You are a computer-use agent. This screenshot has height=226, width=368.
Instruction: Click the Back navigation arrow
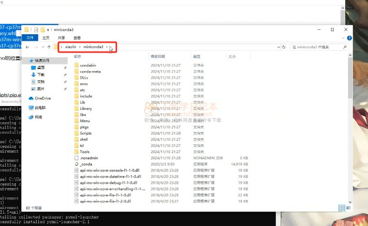coord(28,47)
